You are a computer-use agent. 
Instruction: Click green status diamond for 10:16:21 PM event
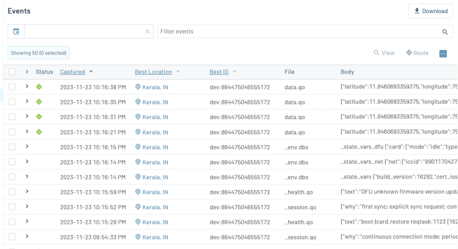pos(39,132)
